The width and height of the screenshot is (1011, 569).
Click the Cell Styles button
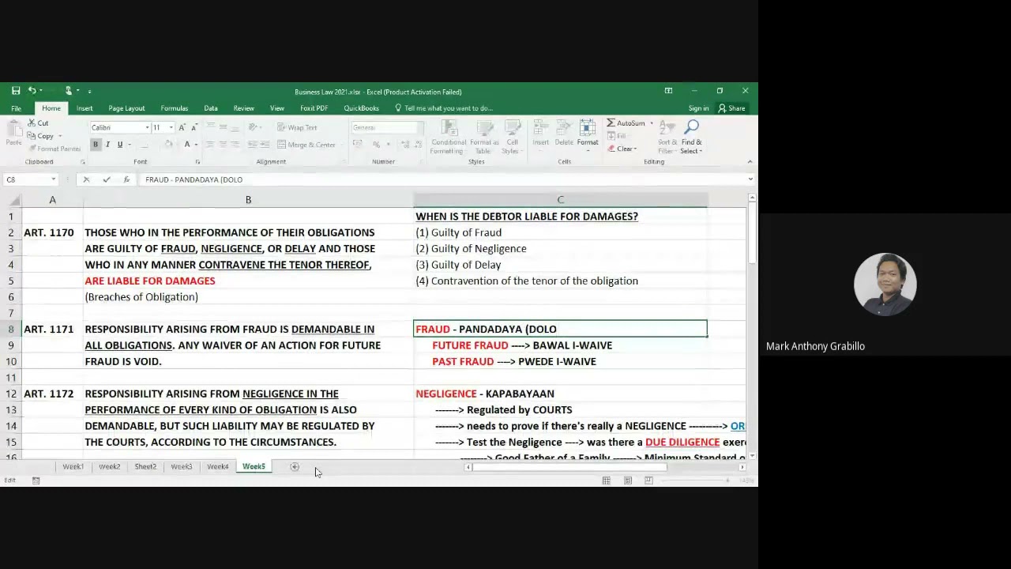pos(513,137)
